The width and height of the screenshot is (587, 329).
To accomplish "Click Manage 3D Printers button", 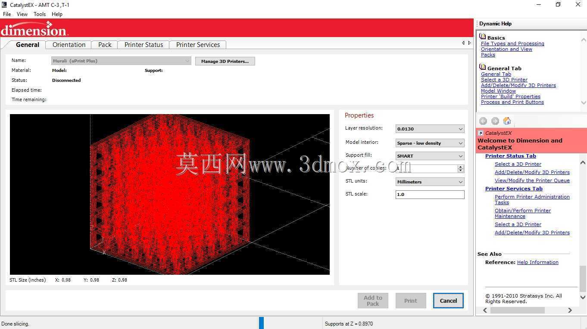I will coord(225,61).
